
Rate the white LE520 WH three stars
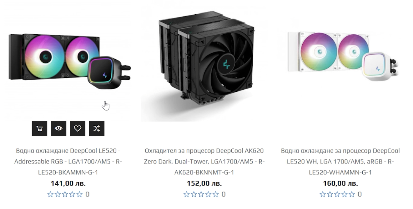[337, 194]
